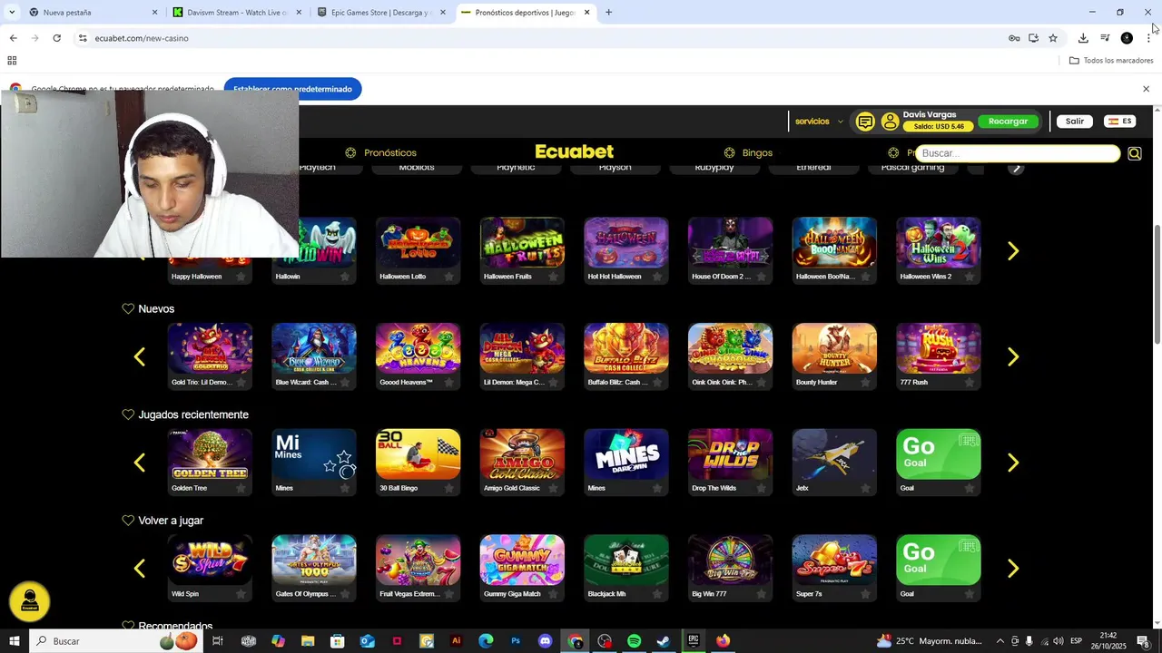The image size is (1162, 653).
Task: Bookmark this page with the star icon
Action: [1053, 38]
